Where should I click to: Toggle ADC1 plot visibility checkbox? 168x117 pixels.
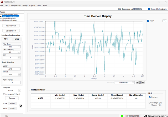coord(148,21)
